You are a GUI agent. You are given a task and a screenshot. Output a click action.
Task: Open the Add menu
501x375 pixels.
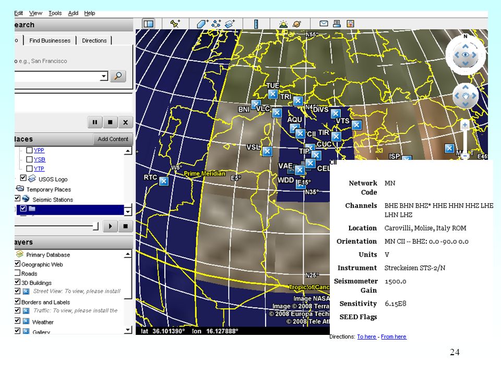coord(73,13)
